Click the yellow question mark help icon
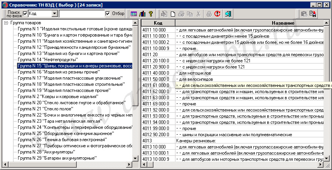Image resolution: width=332 pixels, height=170 pixels. point(150,14)
